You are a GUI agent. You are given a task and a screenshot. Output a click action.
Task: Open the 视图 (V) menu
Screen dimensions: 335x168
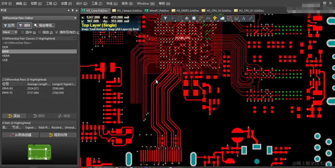36,4
